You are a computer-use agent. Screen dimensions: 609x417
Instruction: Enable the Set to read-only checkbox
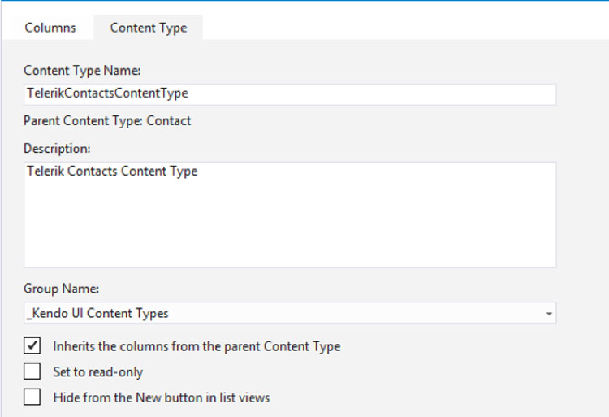point(32,371)
